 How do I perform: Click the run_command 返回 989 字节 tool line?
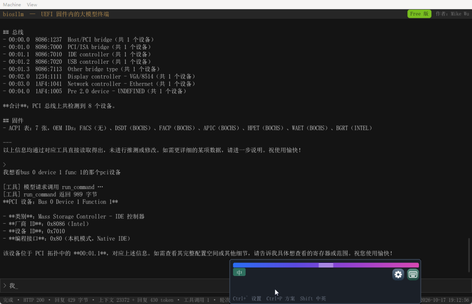click(x=50, y=194)
